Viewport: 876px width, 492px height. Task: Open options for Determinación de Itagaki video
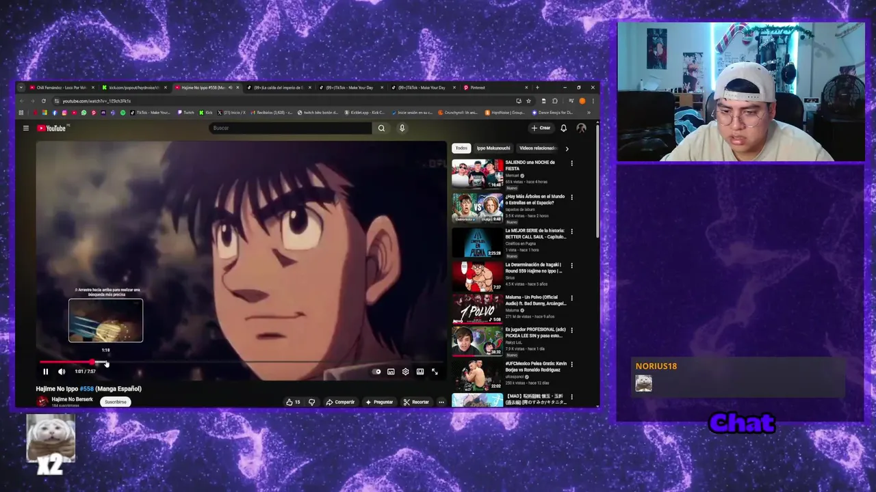571,266
